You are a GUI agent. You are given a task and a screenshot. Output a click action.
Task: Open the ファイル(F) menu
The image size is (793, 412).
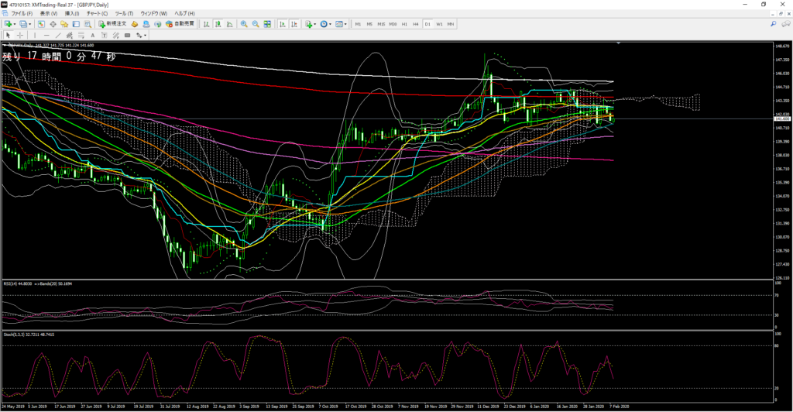(21, 14)
